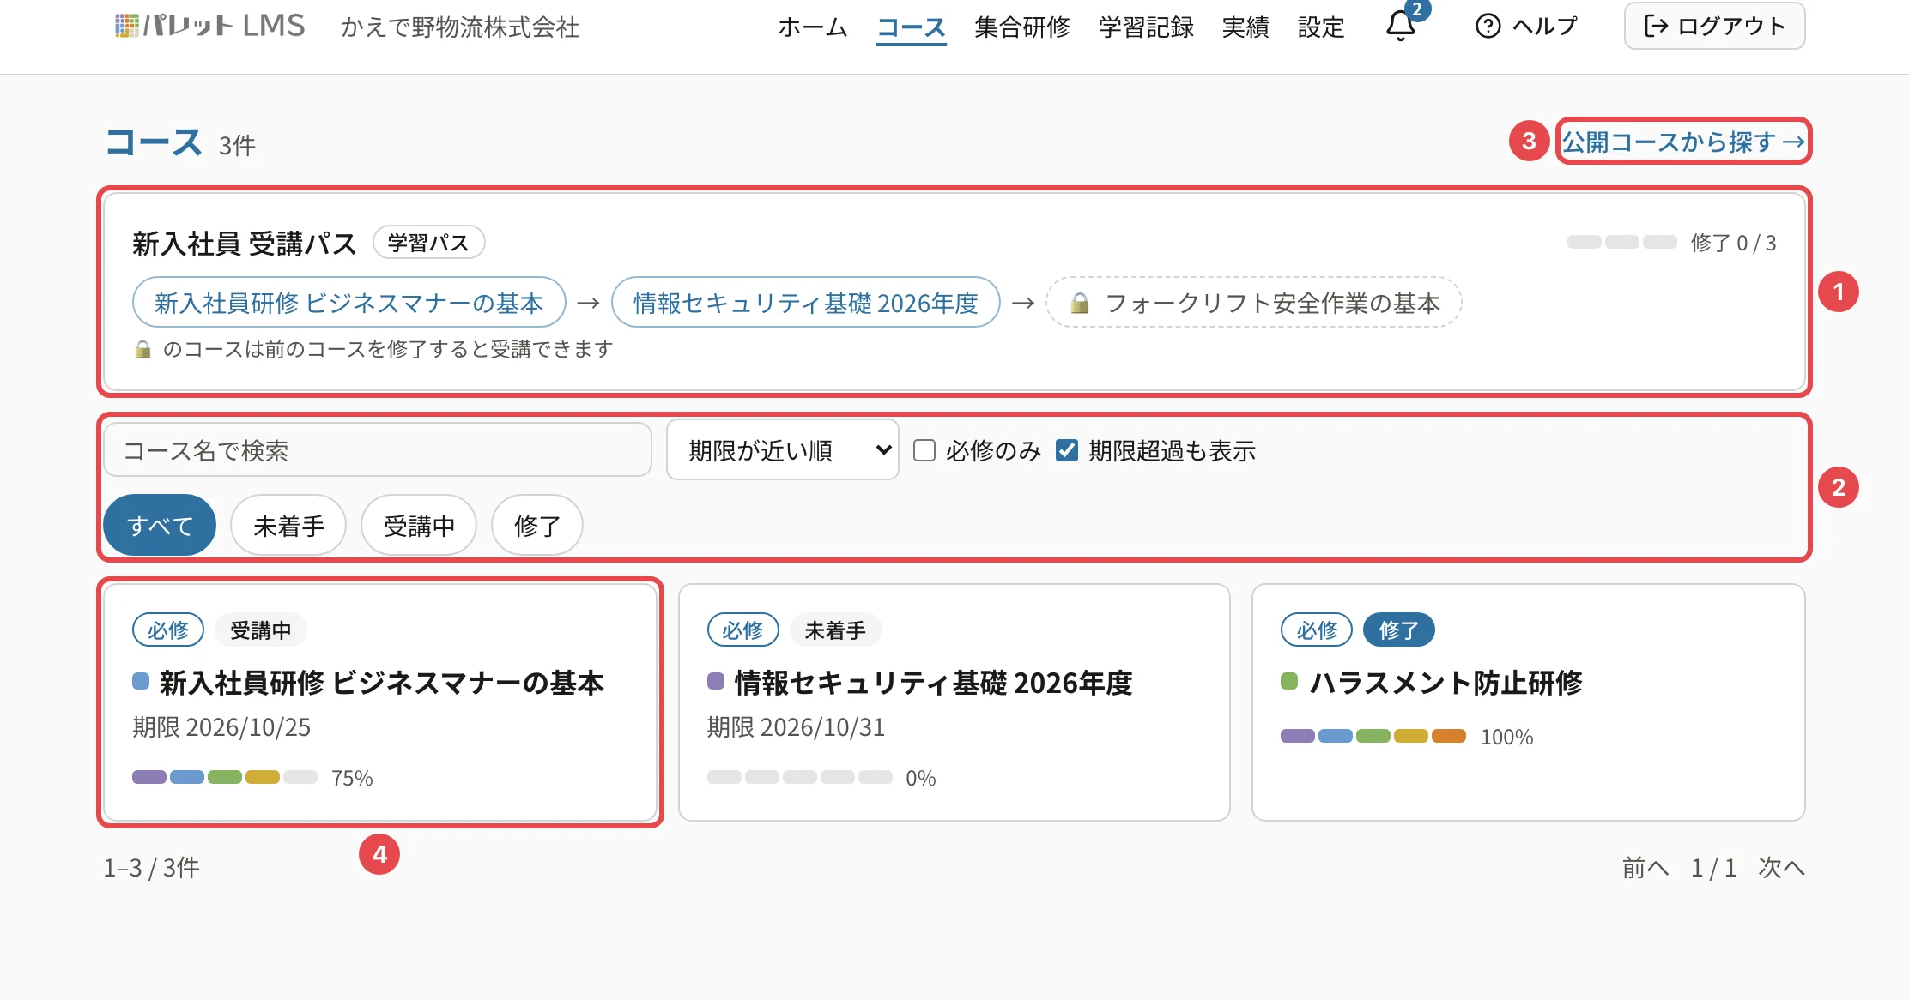Click the locked フォークリフト安全作業の基本 chip

[x=1254, y=303]
